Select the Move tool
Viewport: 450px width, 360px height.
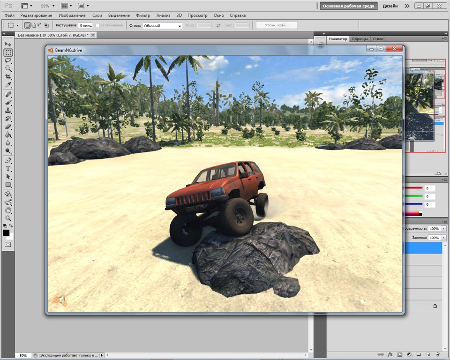tap(8, 44)
